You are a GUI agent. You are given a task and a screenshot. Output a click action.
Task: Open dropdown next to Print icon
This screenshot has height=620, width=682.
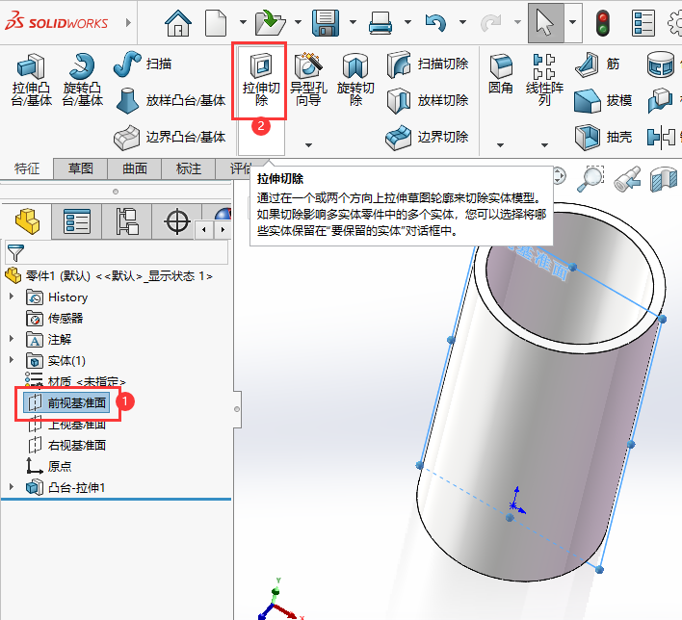coord(407,22)
